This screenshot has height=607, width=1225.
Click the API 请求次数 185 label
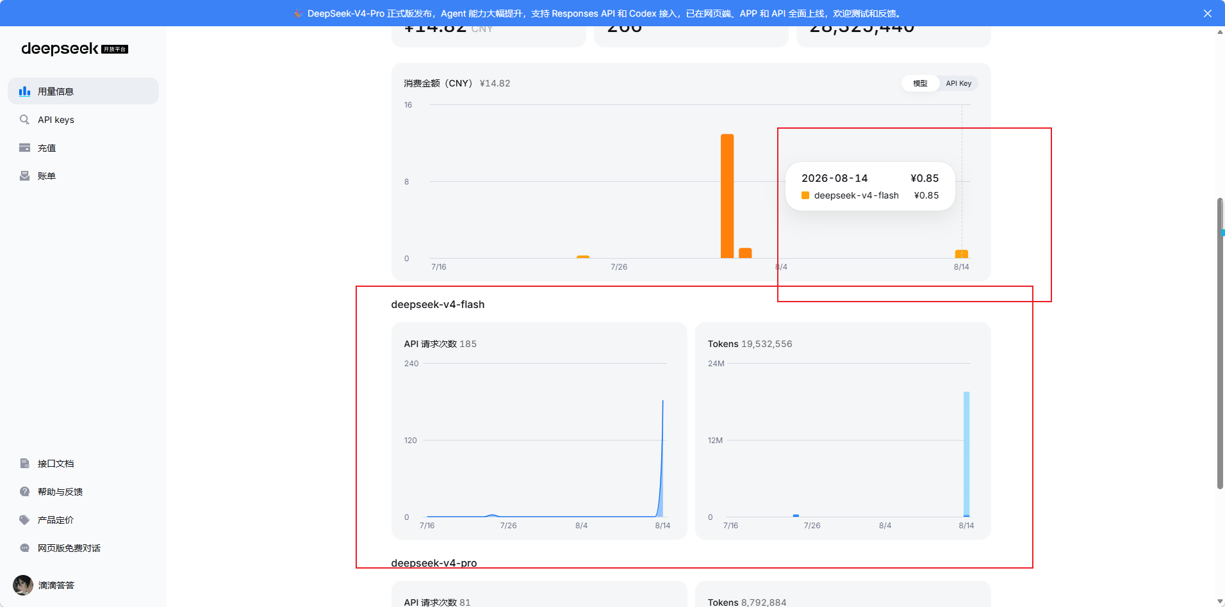pyautogui.click(x=440, y=344)
